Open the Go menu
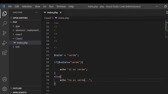The height and width of the screenshot is (94, 168). 45,6
